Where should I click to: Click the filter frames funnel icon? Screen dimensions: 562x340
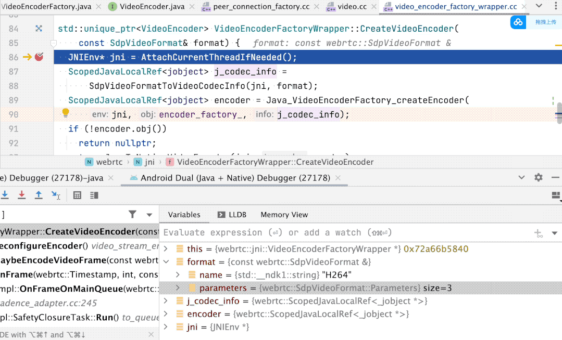point(133,214)
